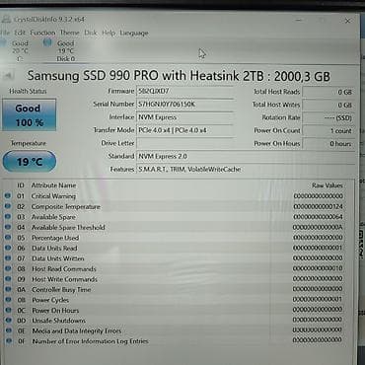Open the Theme menu
Viewport: 365px width, 365px height.
pos(70,33)
